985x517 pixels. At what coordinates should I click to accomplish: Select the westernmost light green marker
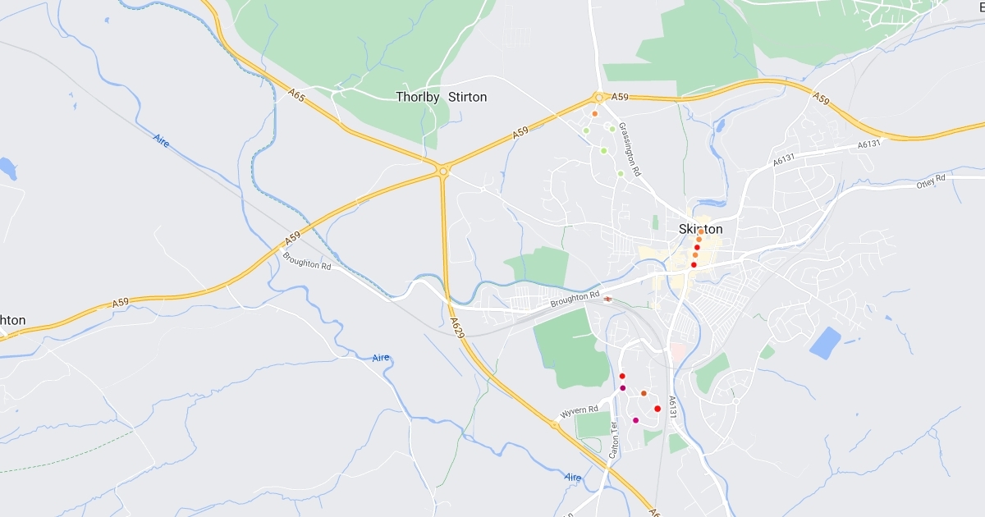pos(586,130)
